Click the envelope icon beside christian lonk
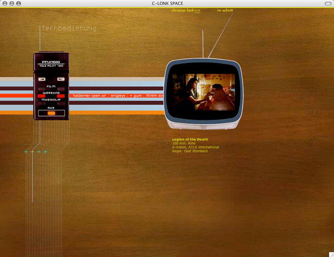 [198, 11]
